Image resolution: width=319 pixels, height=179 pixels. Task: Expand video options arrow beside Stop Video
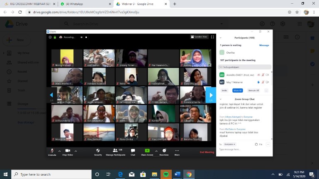pyautogui.click(x=75, y=151)
